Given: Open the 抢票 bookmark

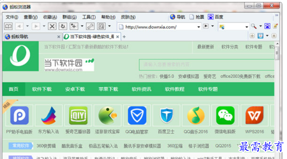Looking at the screenshot, I should (197, 17).
